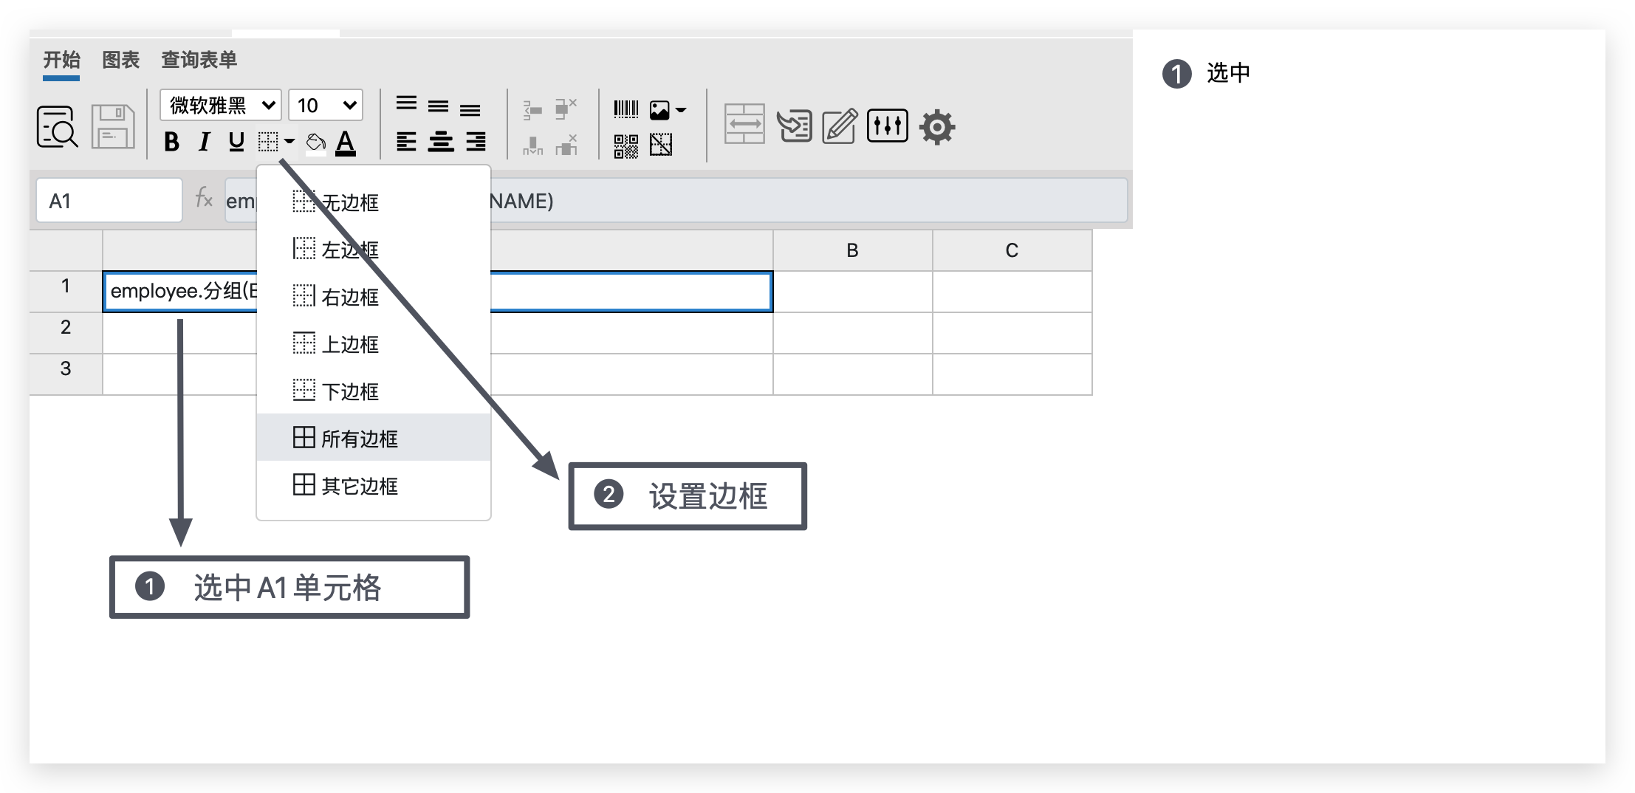Click the formula bar input
Viewport: 1635px width, 793px height.
[x=676, y=200]
